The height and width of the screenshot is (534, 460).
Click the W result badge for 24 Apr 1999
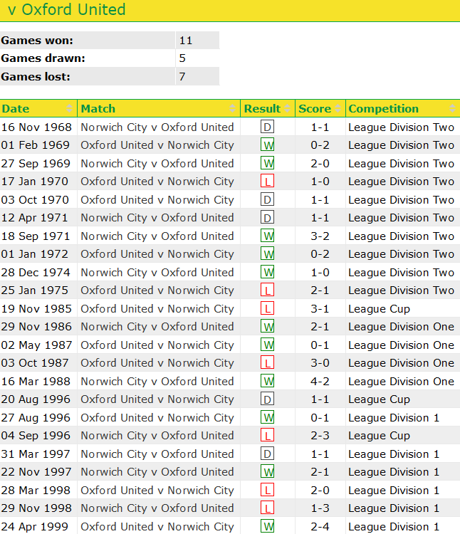coord(268,527)
